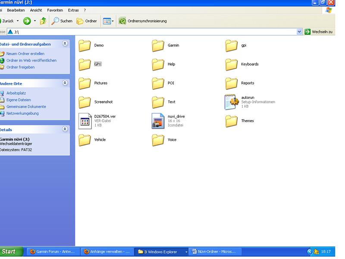The height and width of the screenshot is (259, 345).
Task: Collapse the Details panel
Action: point(65,129)
